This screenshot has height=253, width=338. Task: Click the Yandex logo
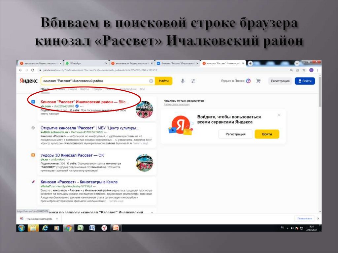point(29,81)
